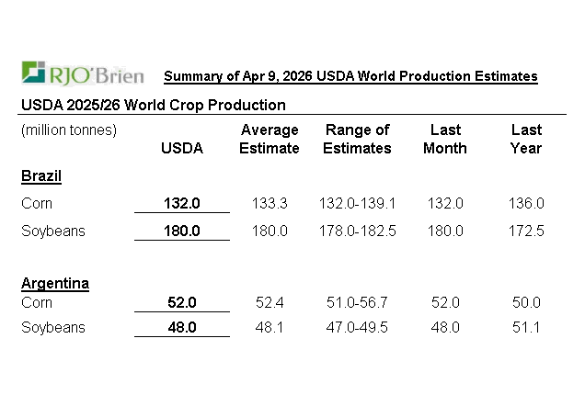Click the Summary of Apr 9, 2026 title
This screenshot has height=395, width=585.
point(350,76)
